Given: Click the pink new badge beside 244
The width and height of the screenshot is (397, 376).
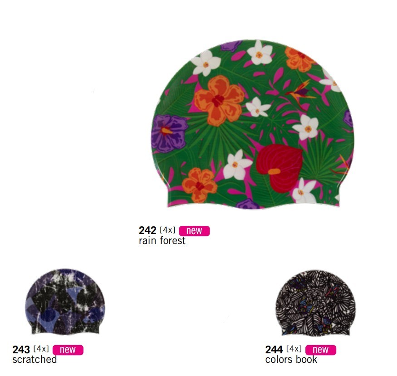Looking at the screenshot, I should coord(320,350).
